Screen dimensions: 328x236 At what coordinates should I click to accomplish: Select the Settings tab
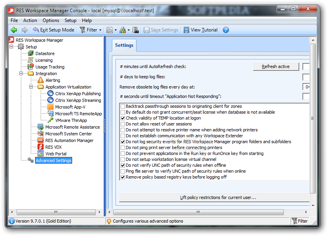click(x=124, y=45)
